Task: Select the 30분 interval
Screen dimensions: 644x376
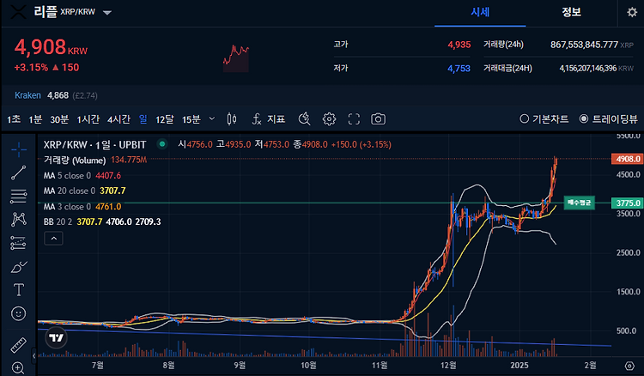Action: pos(59,119)
